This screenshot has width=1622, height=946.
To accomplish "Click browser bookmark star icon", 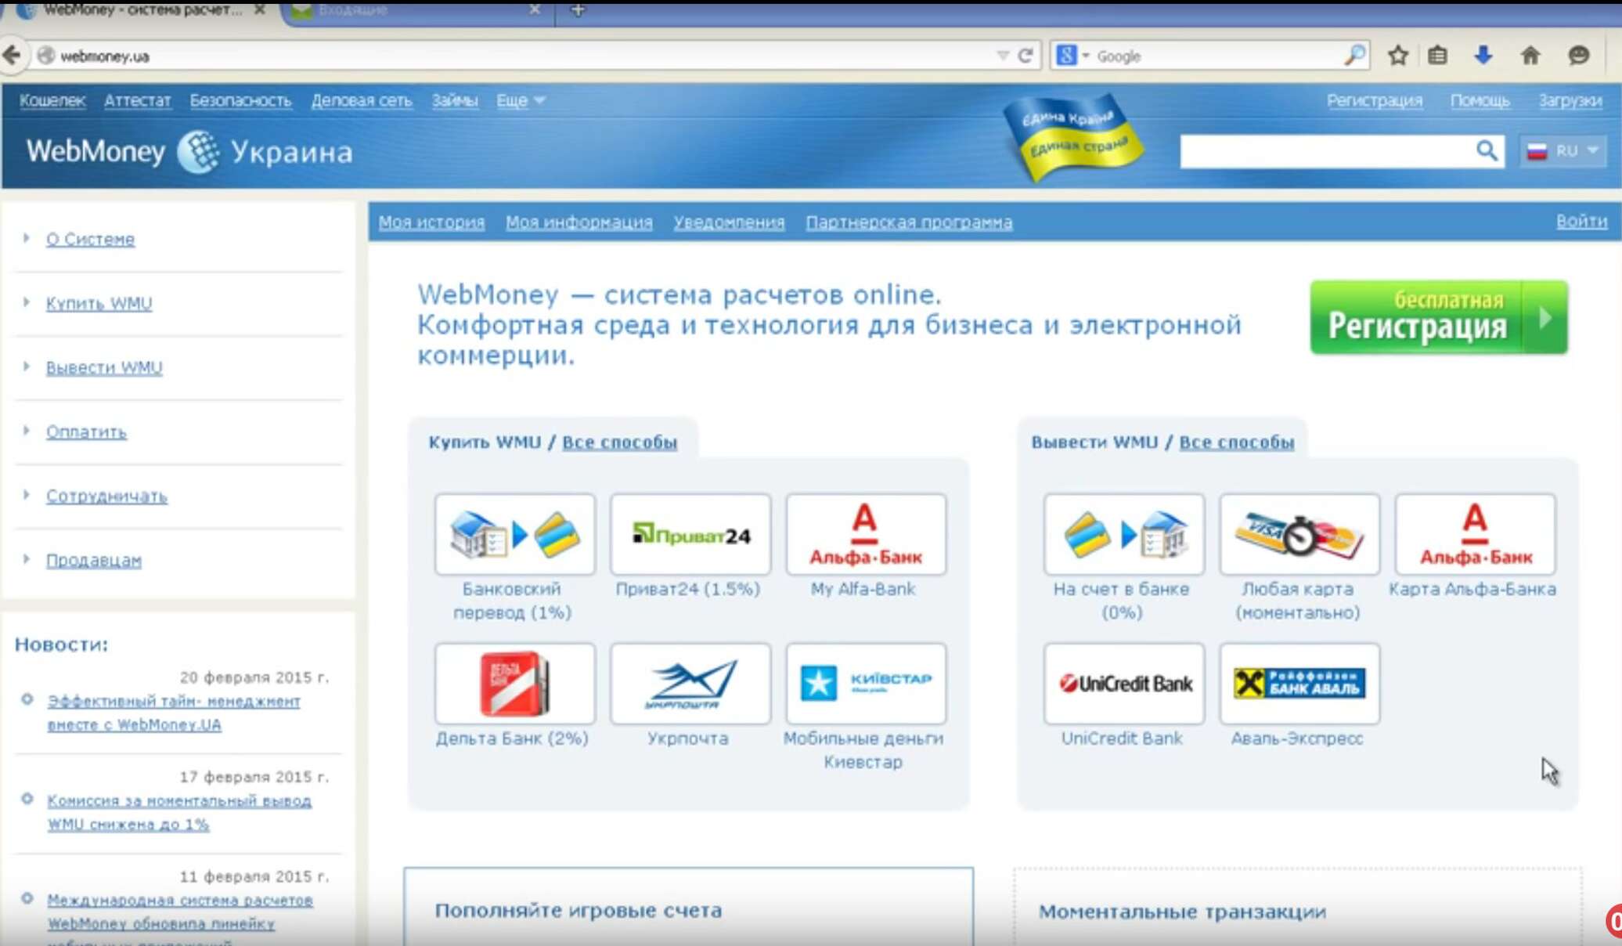I will (x=1398, y=56).
